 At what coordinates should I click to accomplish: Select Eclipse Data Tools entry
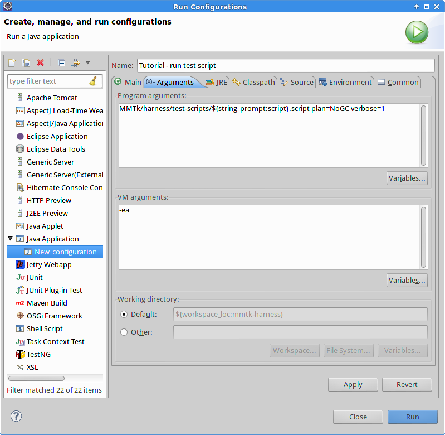coord(51,149)
